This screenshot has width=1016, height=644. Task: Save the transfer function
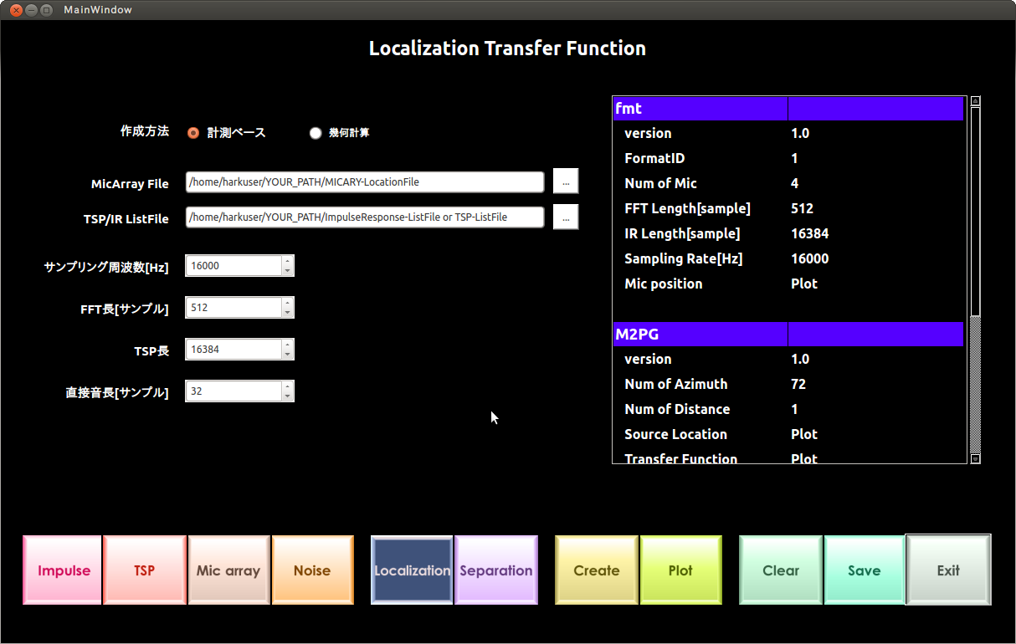[864, 570]
